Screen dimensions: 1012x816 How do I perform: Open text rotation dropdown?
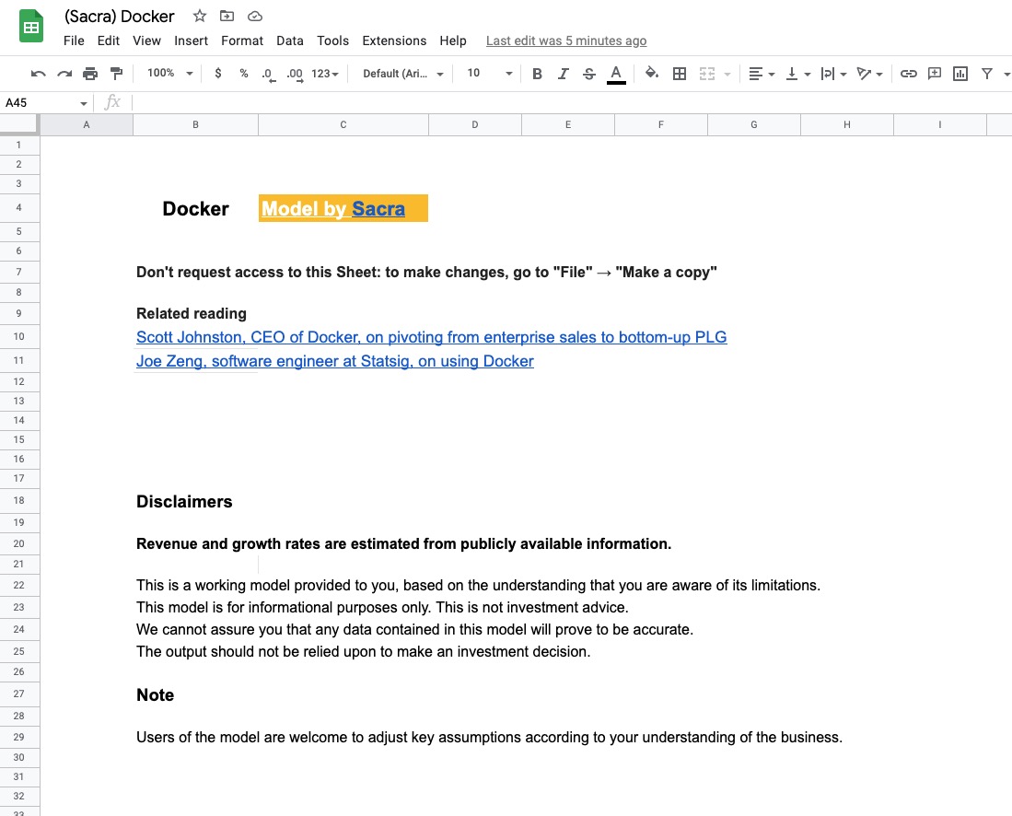[x=869, y=74]
